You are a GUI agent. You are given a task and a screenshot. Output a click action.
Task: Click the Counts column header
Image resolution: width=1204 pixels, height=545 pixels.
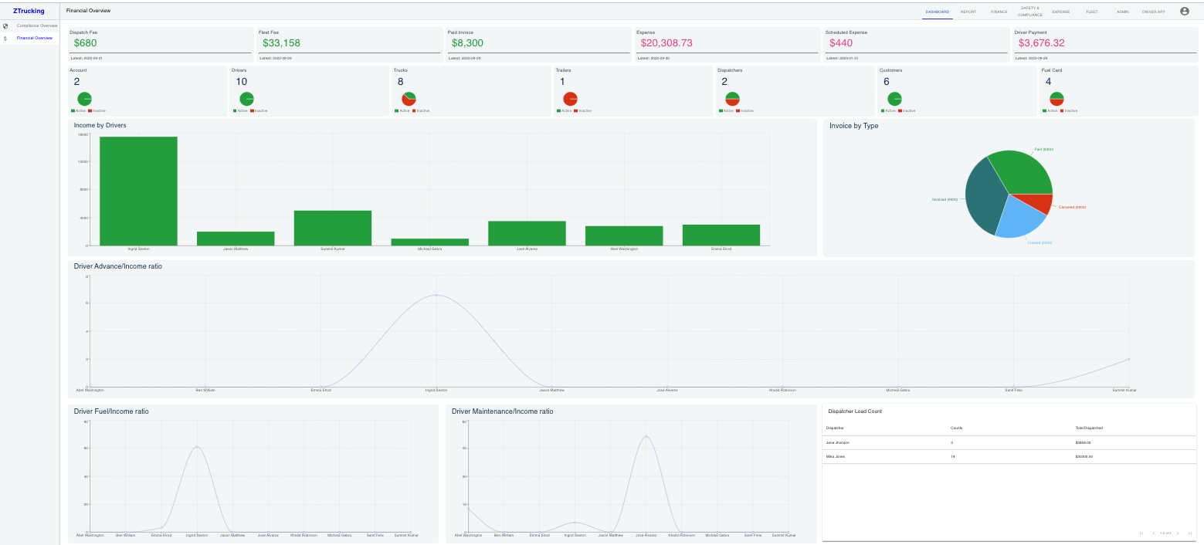coord(956,428)
